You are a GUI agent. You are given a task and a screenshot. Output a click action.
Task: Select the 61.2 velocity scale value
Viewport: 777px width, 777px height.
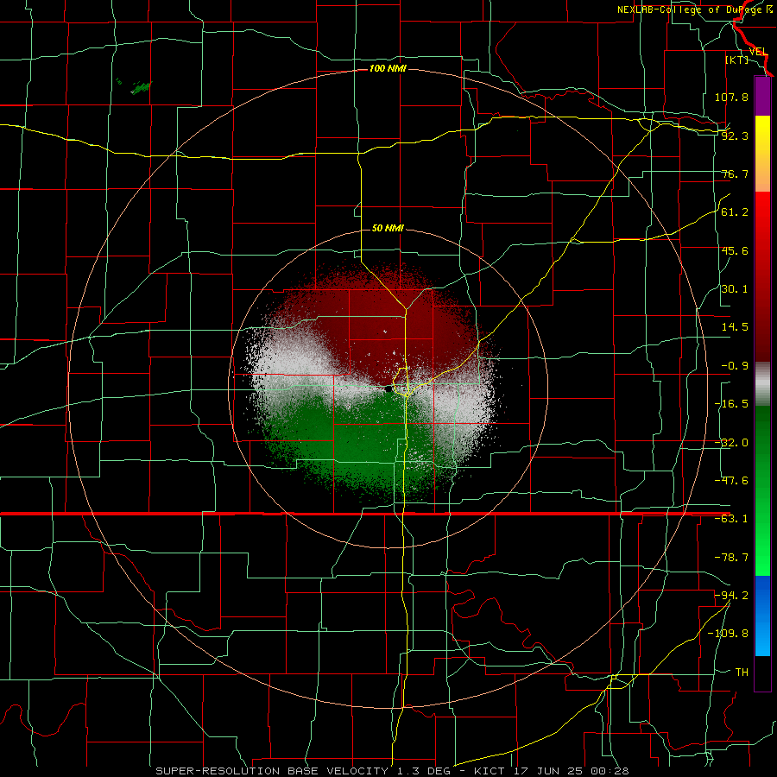tap(735, 212)
